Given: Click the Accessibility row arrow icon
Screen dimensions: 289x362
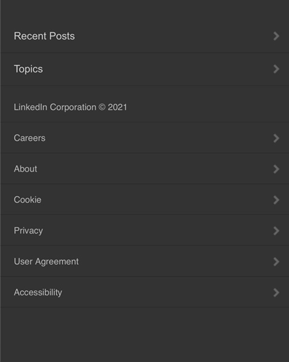Looking at the screenshot, I should [276, 293].
